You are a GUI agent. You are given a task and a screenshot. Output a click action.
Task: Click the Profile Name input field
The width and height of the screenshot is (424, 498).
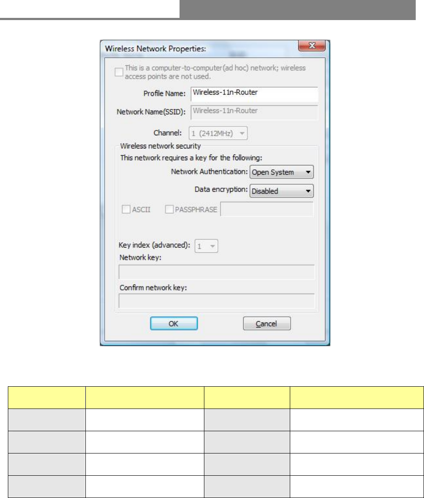click(254, 94)
